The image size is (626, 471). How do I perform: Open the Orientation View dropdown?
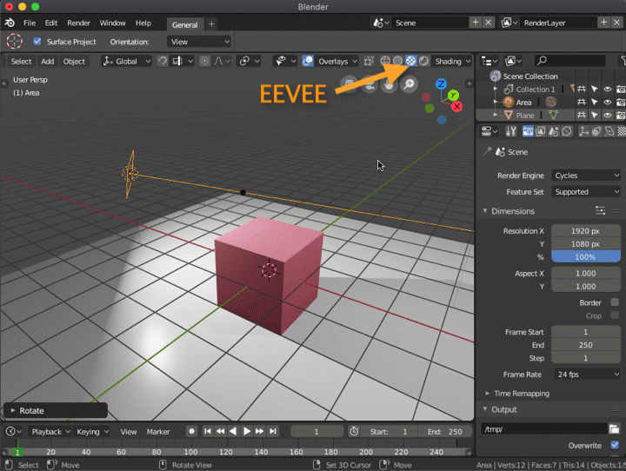coord(199,42)
